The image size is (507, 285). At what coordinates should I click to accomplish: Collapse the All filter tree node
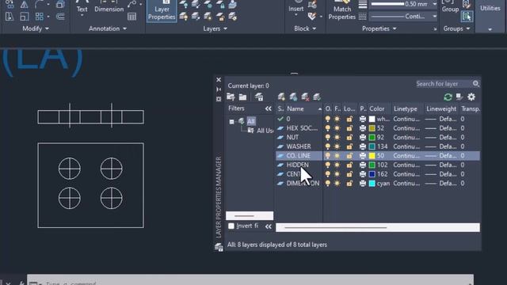point(231,122)
